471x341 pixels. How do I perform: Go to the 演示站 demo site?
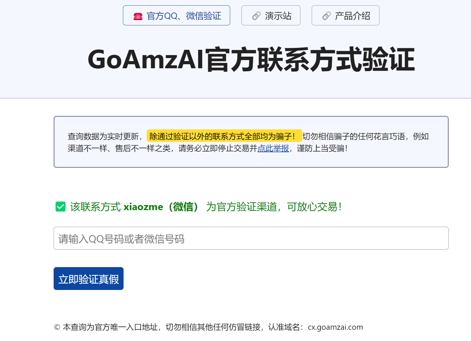(x=271, y=15)
